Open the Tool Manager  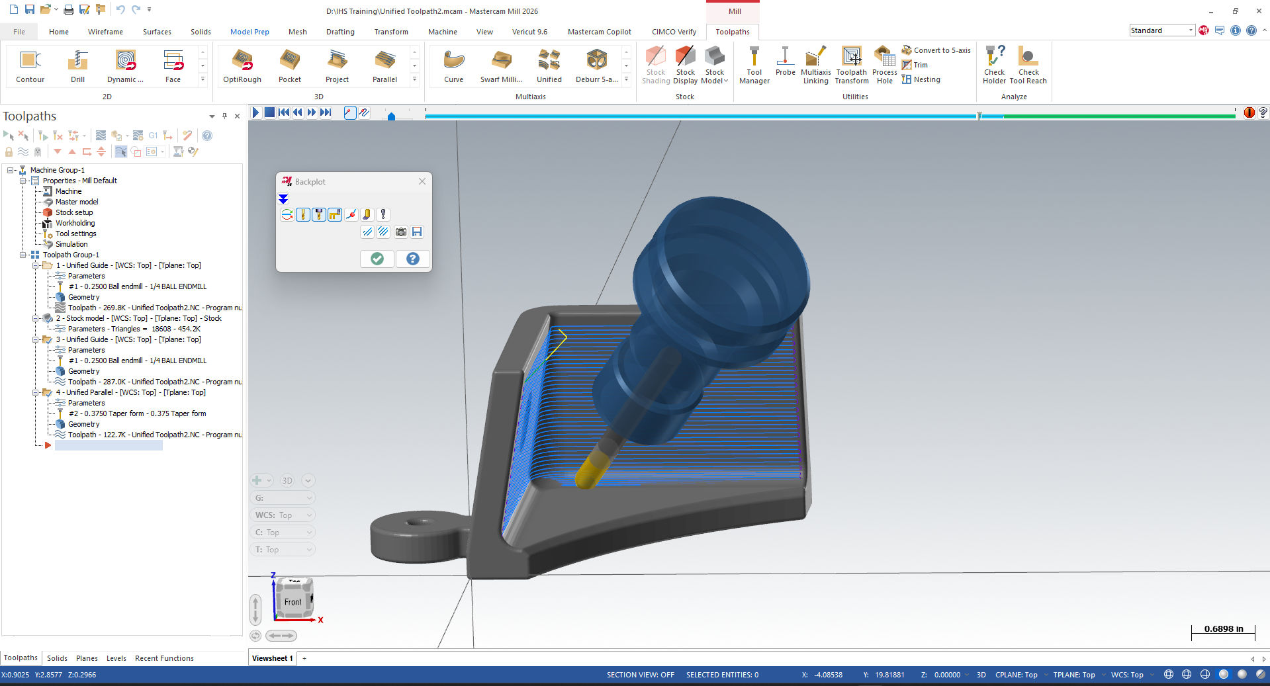pos(754,64)
